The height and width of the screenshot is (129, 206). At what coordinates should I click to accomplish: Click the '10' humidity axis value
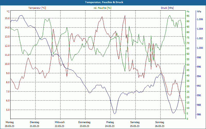(188, 108)
